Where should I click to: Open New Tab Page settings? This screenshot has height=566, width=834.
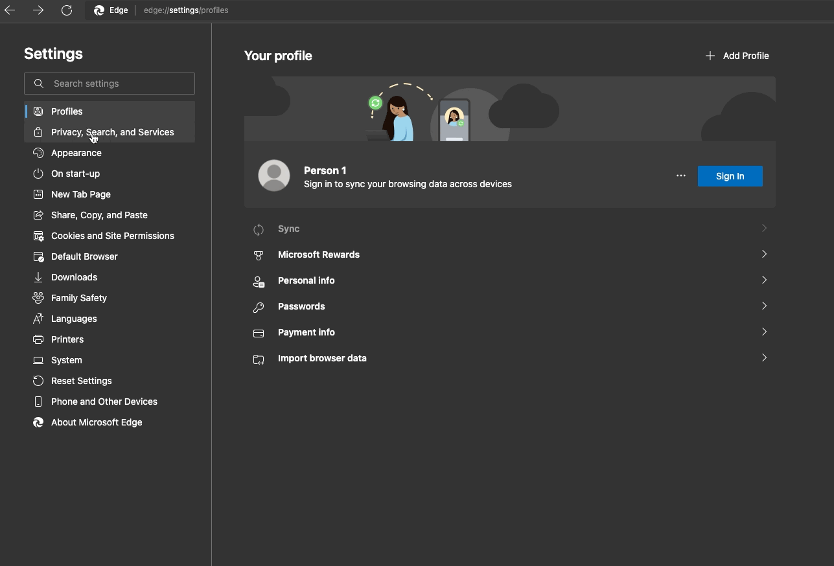point(110,194)
